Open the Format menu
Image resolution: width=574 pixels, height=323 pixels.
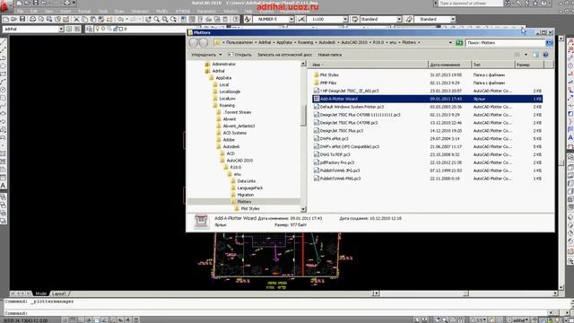click(84, 12)
